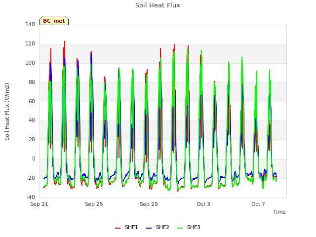316x237 pixels.
Task: Click the BC_met annotation label
Action: (54, 21)
